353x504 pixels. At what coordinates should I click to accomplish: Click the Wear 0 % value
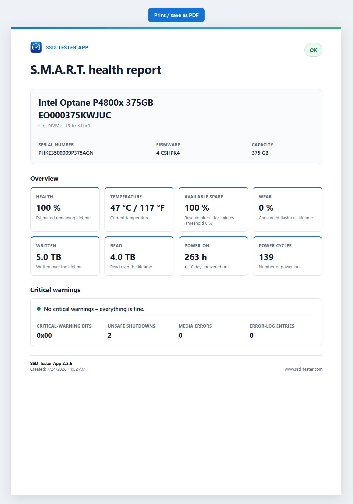[x=266, y=208]
